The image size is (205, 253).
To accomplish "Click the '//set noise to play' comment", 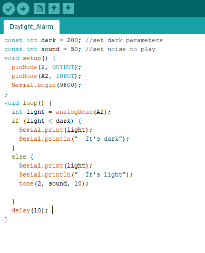I will 121,49.
